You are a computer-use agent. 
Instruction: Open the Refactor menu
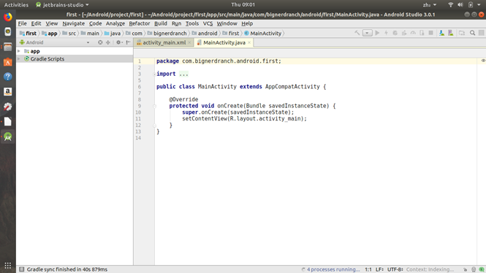click(x=140, y=23)
